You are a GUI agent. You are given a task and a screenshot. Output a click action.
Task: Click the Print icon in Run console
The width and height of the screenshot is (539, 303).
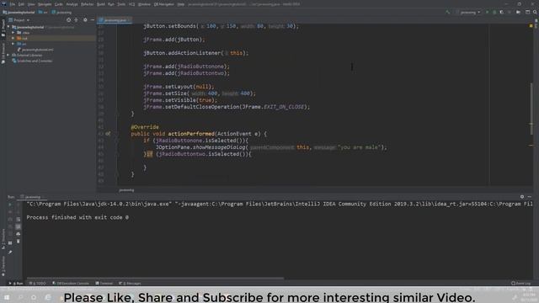[x=19, y=234]
